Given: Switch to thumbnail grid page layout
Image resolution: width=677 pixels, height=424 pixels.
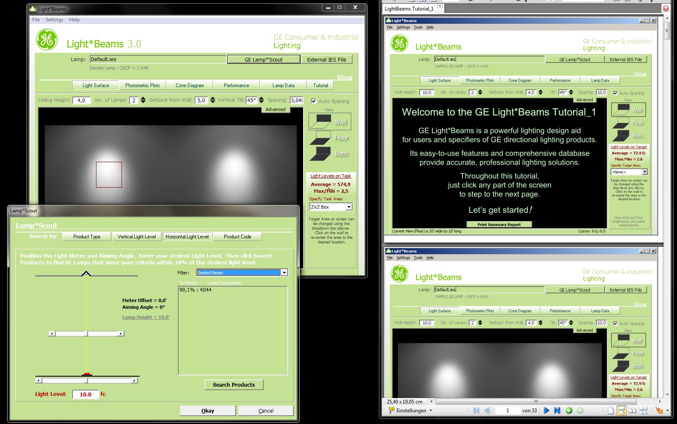Looking at the screenshot, I should [x=643, y=411].
